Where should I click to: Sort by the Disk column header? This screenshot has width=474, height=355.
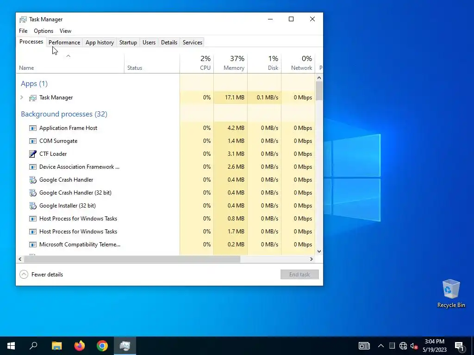click(x=264, y=63)
